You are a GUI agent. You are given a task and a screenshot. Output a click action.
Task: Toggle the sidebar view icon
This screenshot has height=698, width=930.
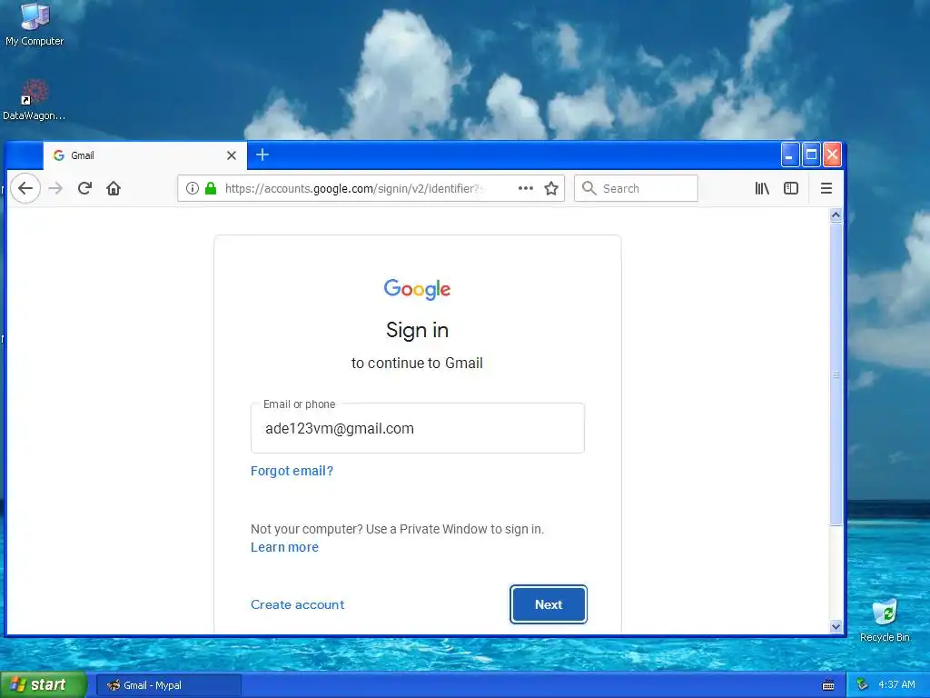(x=791, y=188)
